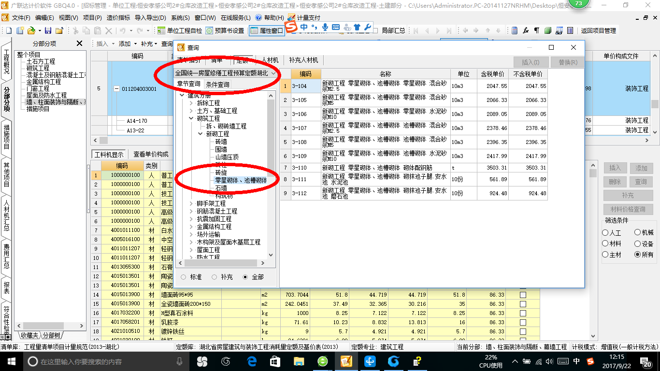Screen dimensions: 660x371
Task: Open the 全国统一房屋修缮工程预算定额 dropdown
Action: point(274,73)
